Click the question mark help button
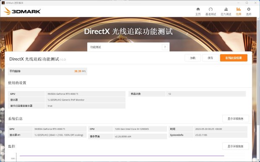 click(165, 47)
